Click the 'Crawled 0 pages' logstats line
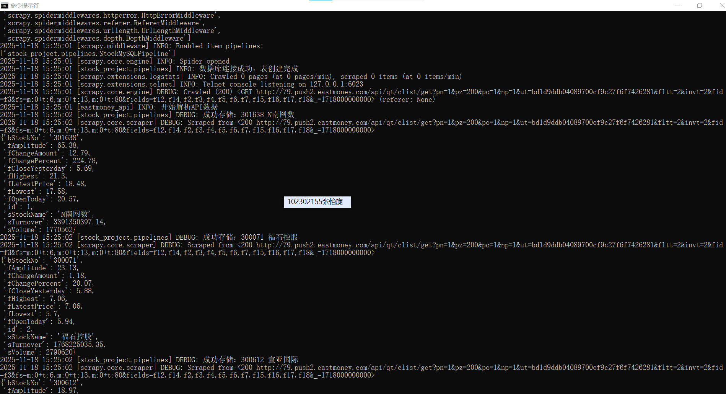The width and height of the screenshot is (726, 394). (231, 77)
